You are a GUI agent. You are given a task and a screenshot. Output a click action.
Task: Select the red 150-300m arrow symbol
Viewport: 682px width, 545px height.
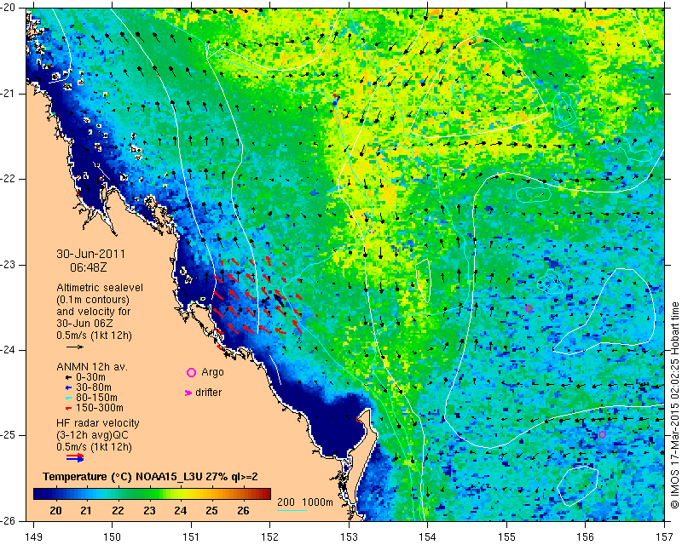(69, 409)
